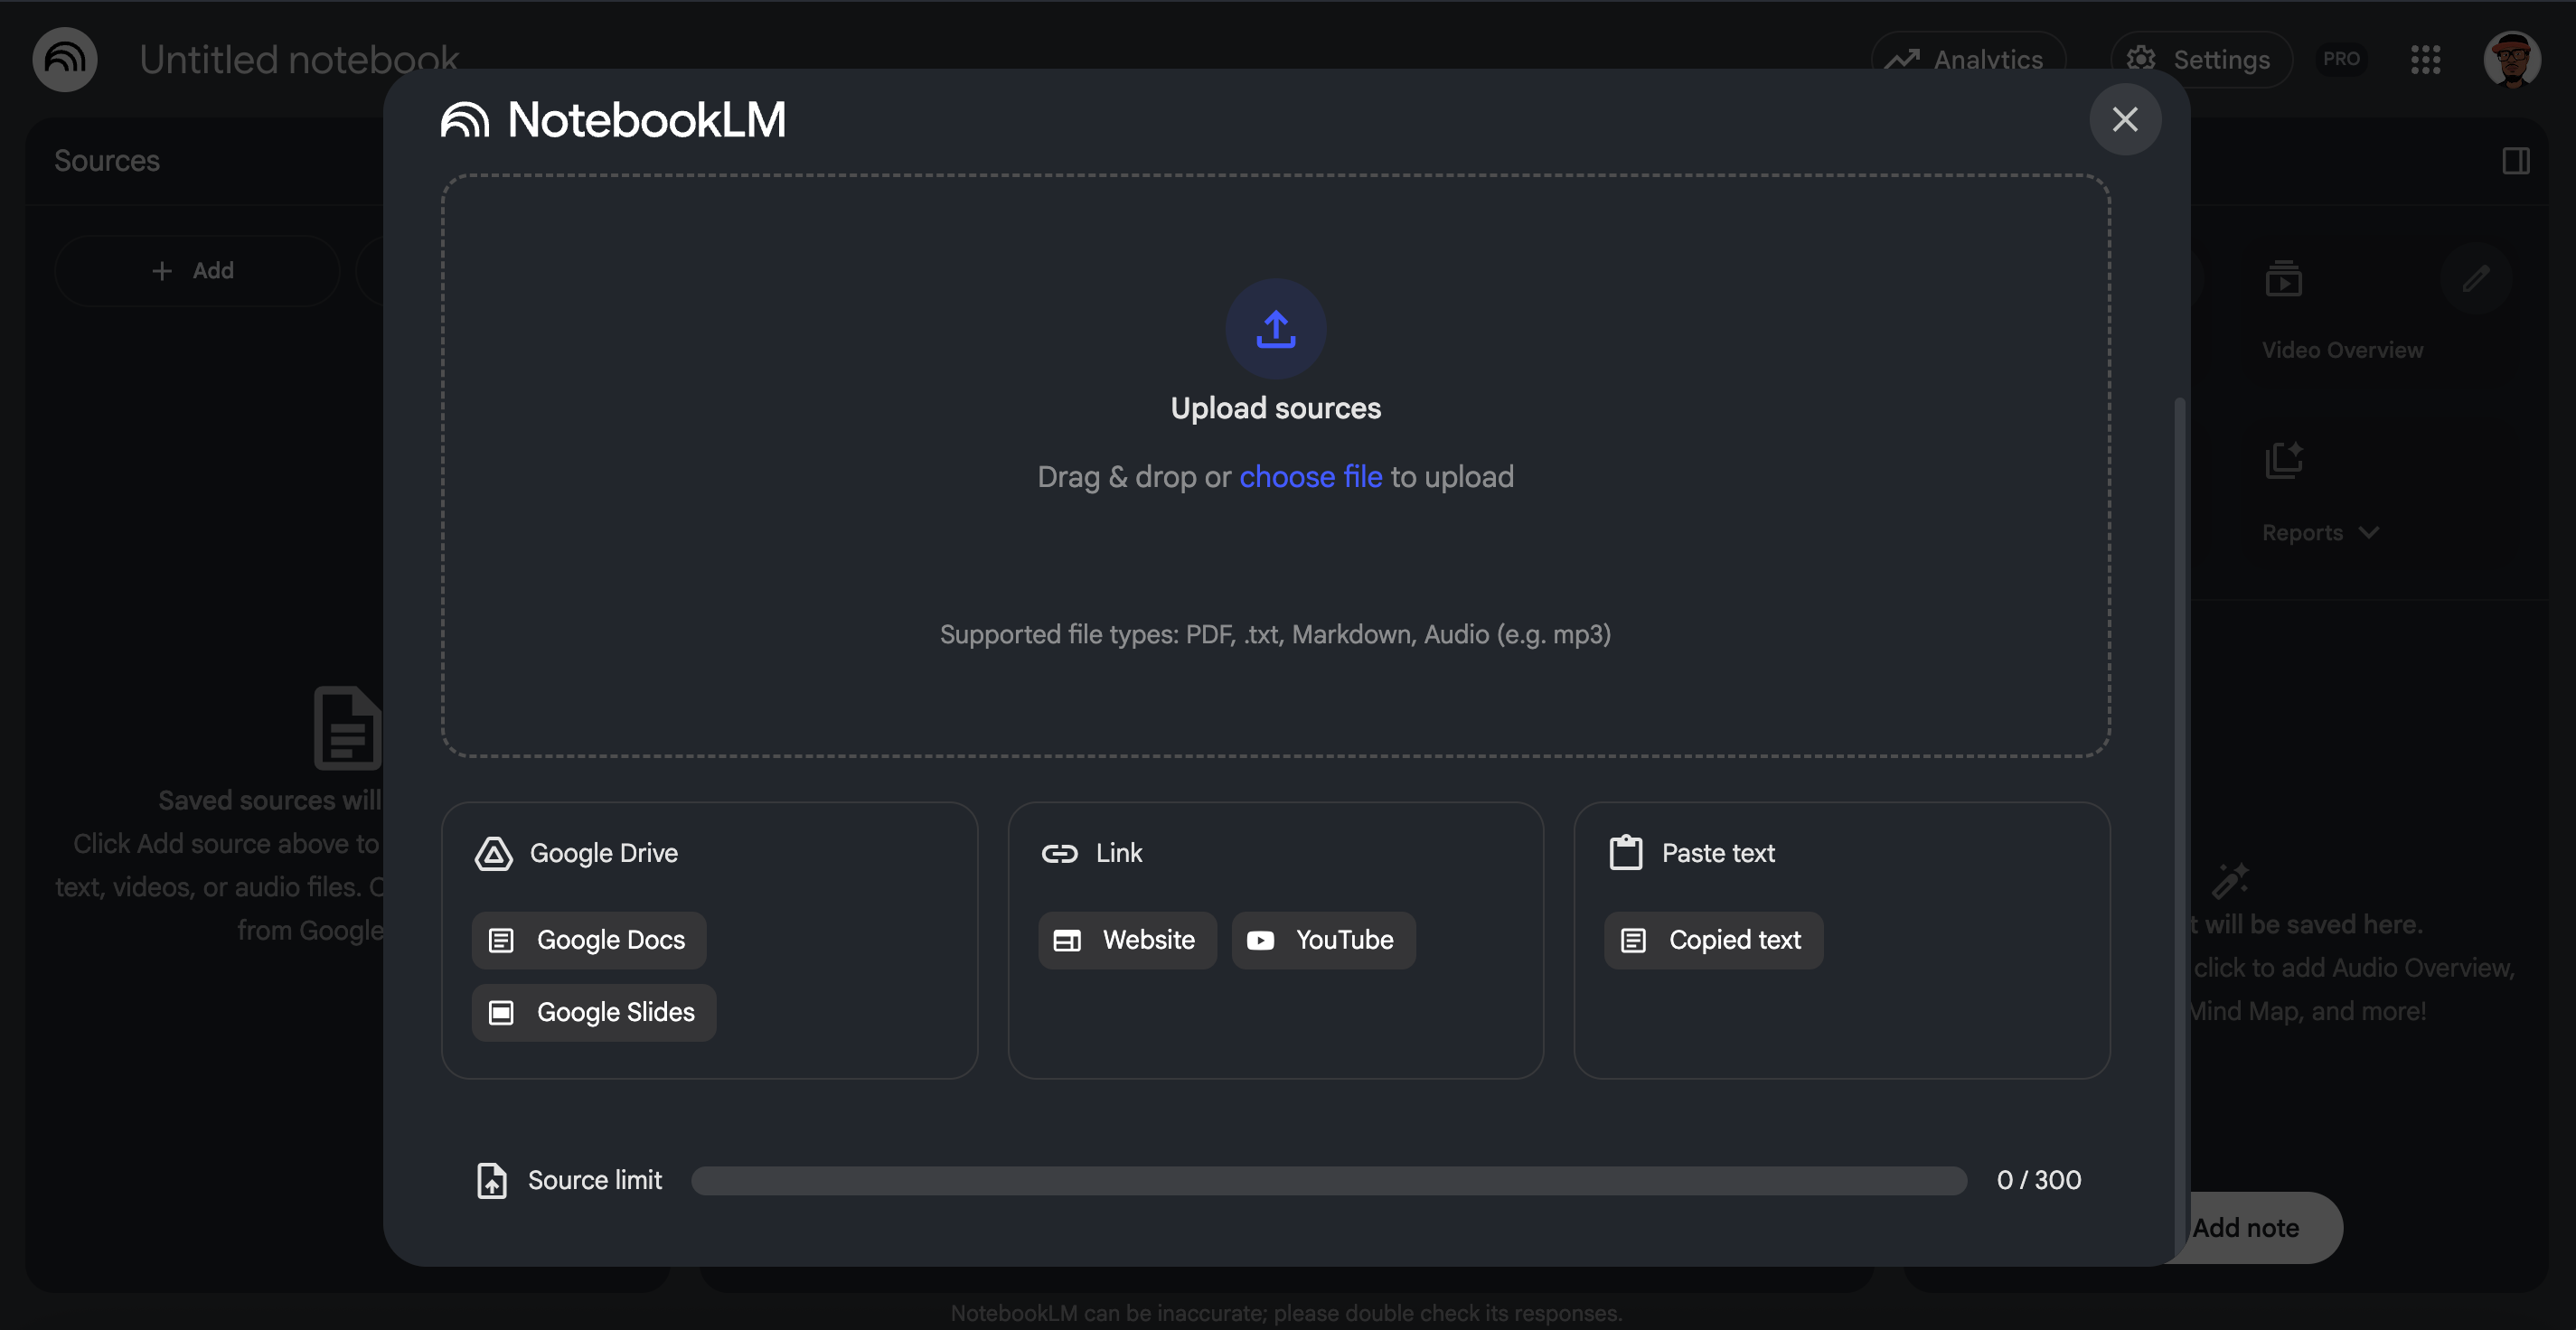
Task: Click the Link chain icon
Action: coord(1059,853)
